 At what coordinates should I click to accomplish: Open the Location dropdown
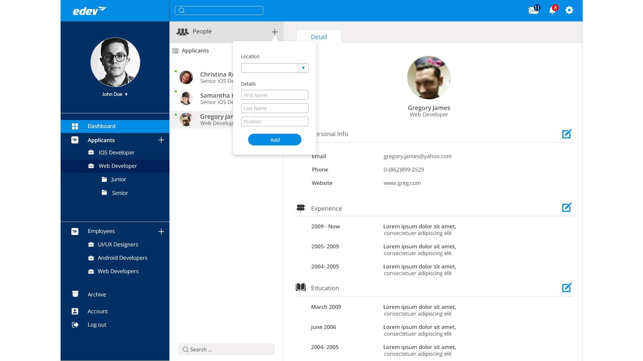303,68
